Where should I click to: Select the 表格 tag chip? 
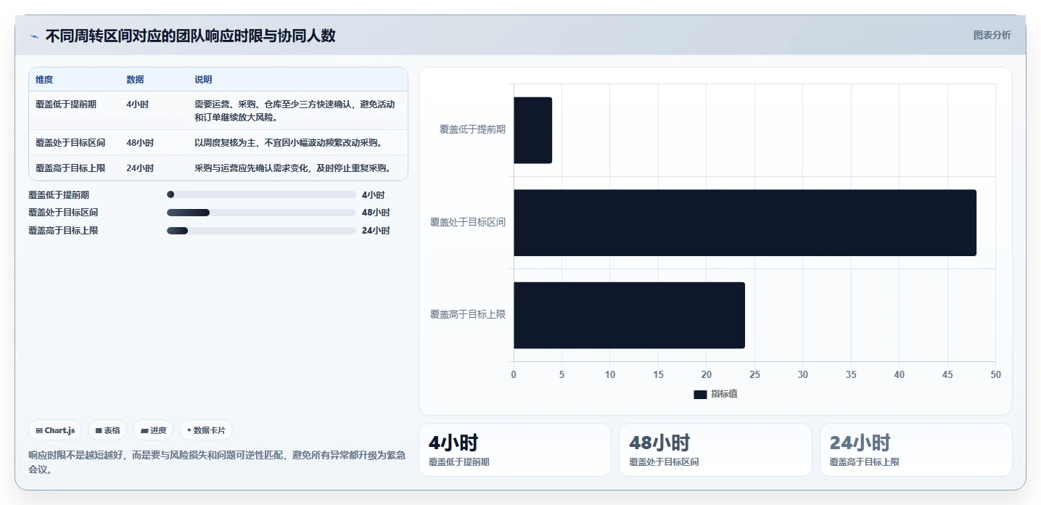point(107,430)
